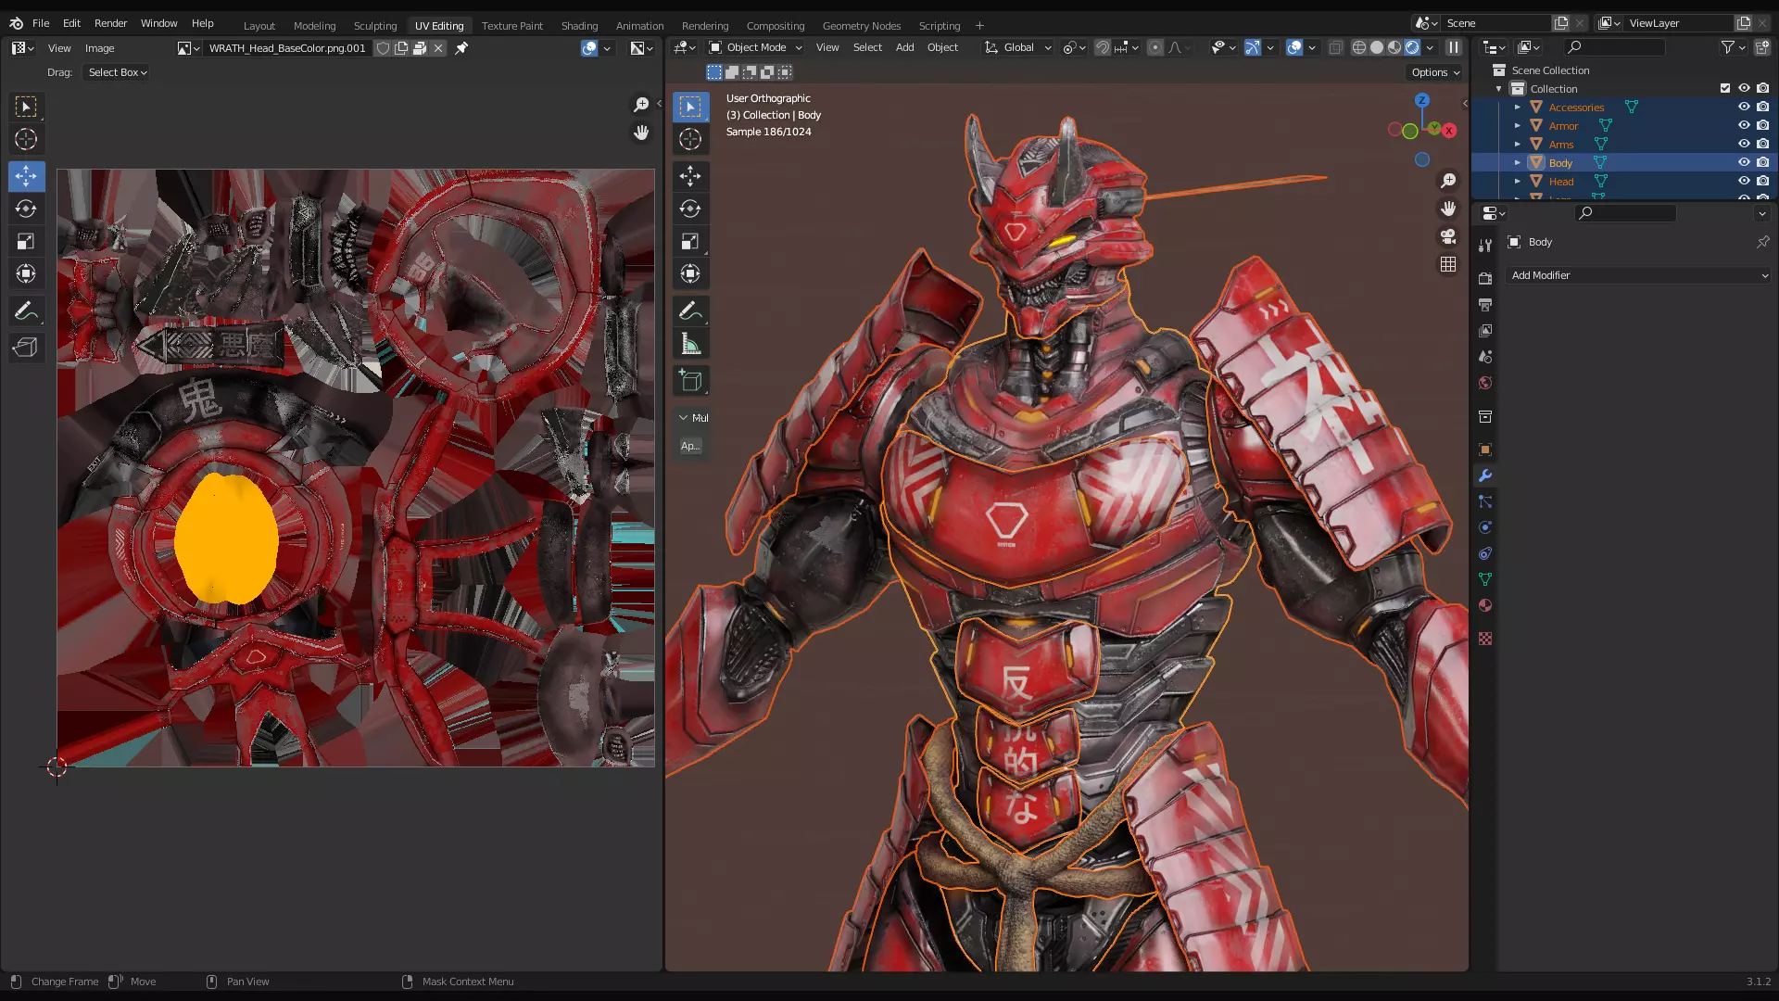Select the UV editor Transform tool
Image resolution: width=1779 pixels, height=1001 pixels.
[26, 274]
